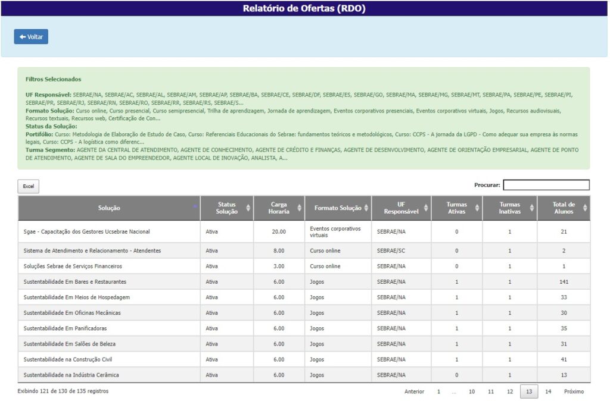Open page 14 in pagination
This screenshot has width=610, height=401.
(548, 391)
